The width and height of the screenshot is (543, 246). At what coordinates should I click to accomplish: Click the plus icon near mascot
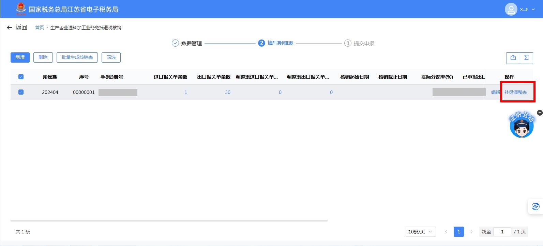pyautogui.click(x=540, y=113)
